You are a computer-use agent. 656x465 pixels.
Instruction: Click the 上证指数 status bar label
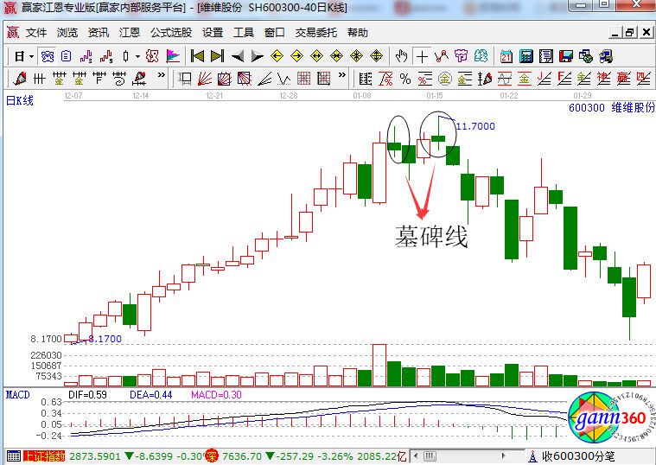[x=44, y=455]
